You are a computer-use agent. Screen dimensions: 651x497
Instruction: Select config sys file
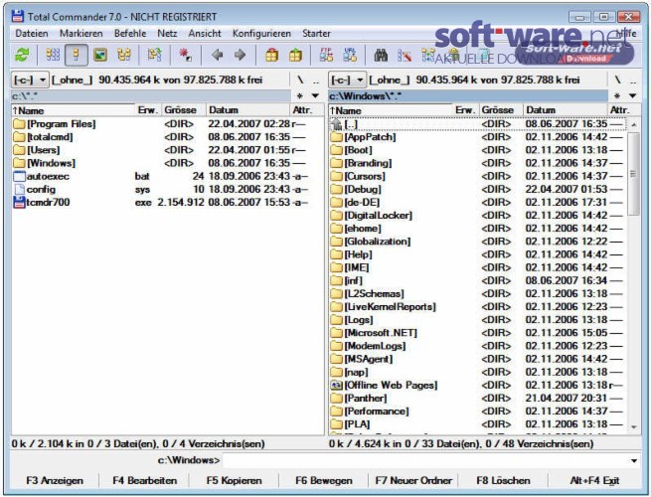168,189
